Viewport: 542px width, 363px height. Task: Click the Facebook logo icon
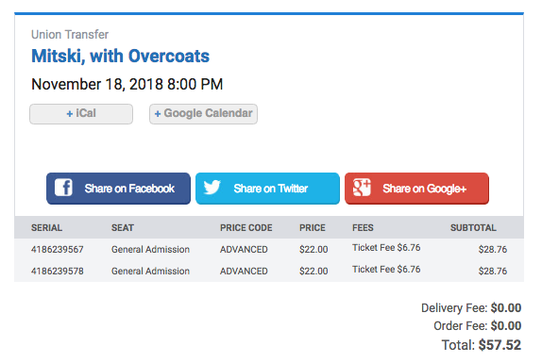[63, 188]
